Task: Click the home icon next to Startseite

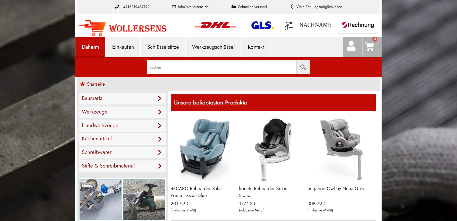Action: pos(82,84)
